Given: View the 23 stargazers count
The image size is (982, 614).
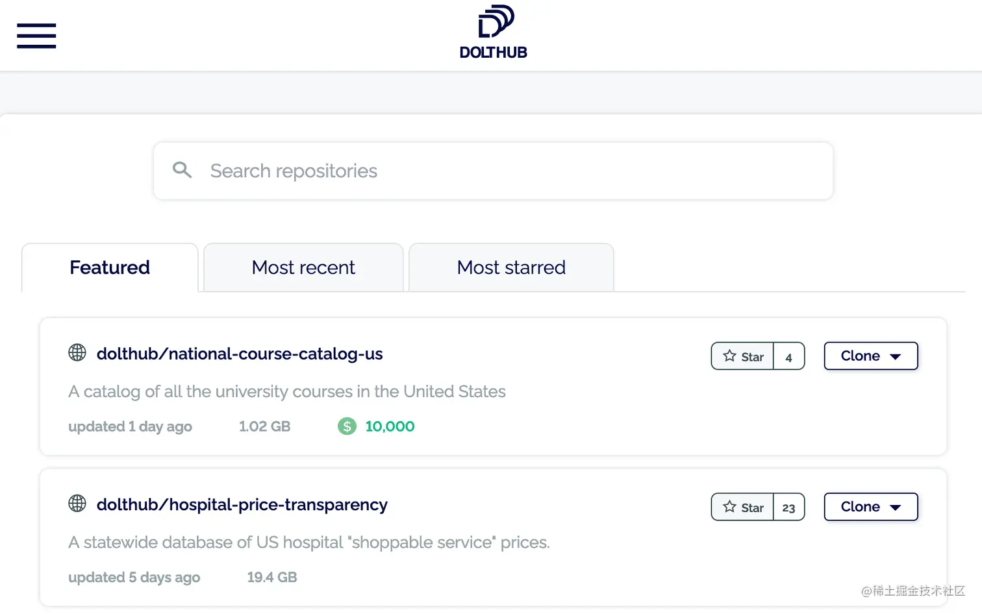Looking at the screenshot, I should pyautogui.click(x=788, y=508).
